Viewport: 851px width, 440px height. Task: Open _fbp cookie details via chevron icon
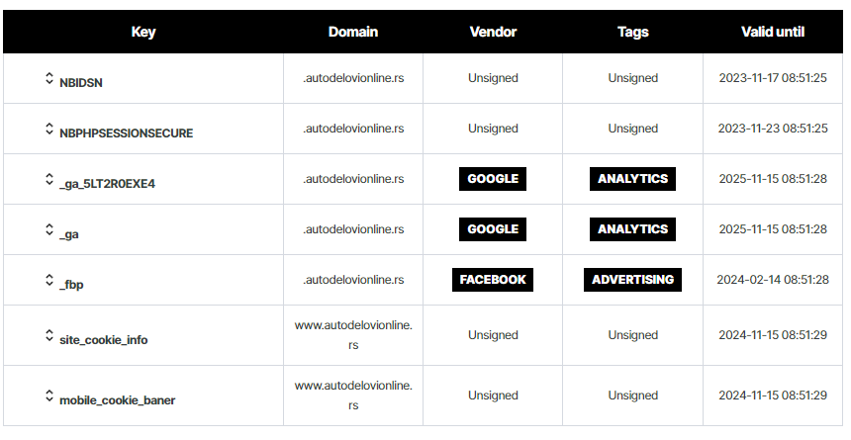48,281
